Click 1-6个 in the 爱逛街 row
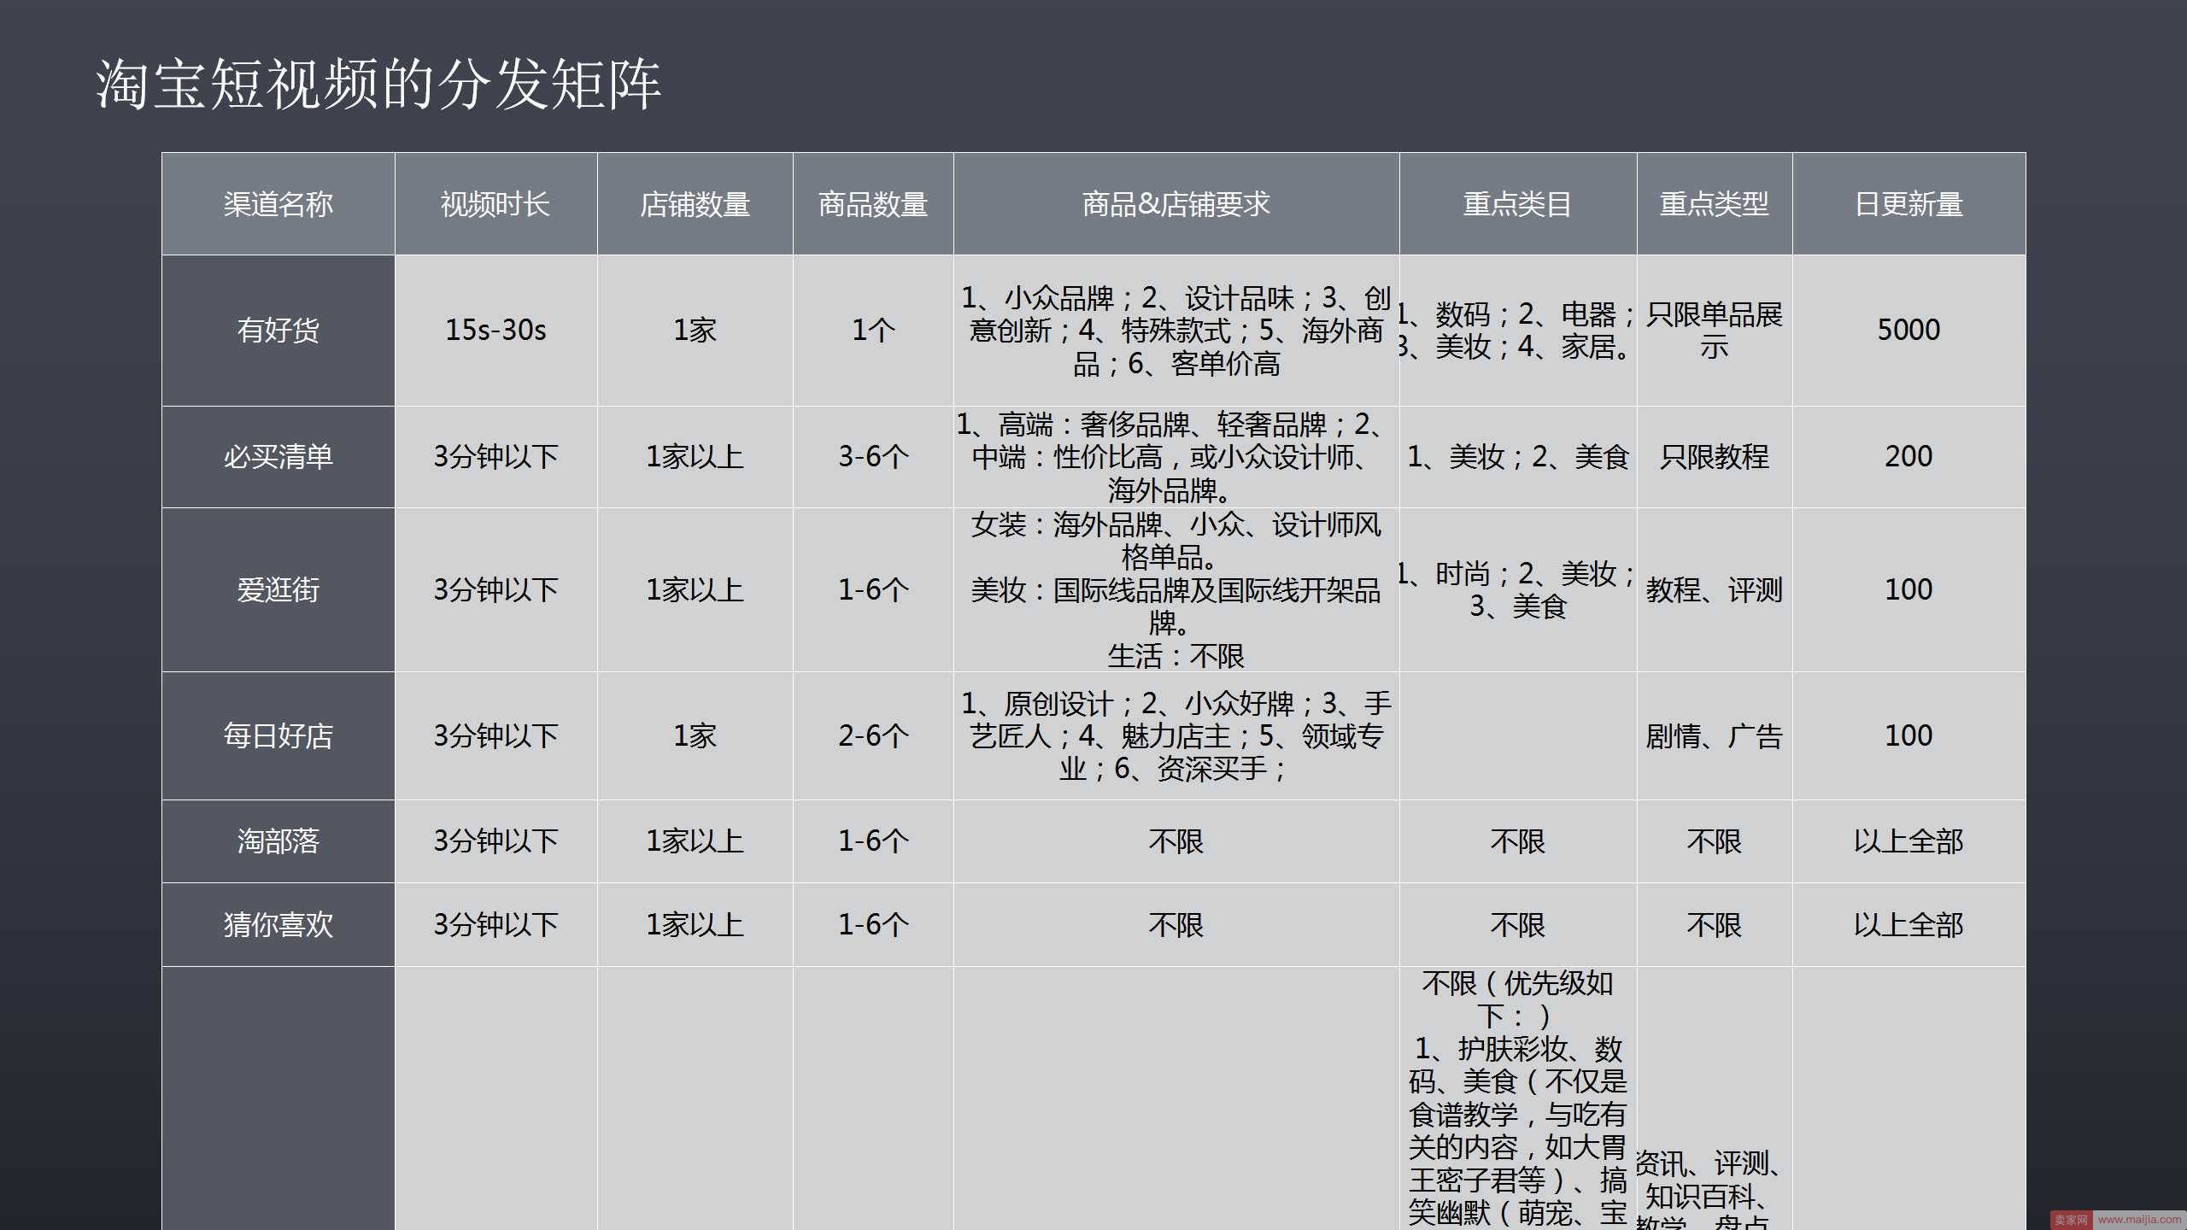Screen dimensions: 2187x1230 click(x=873, y=589)
